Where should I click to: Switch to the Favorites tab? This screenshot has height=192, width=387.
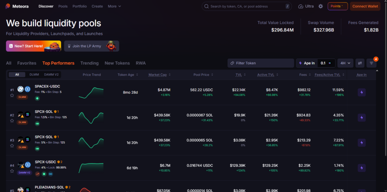27,63
